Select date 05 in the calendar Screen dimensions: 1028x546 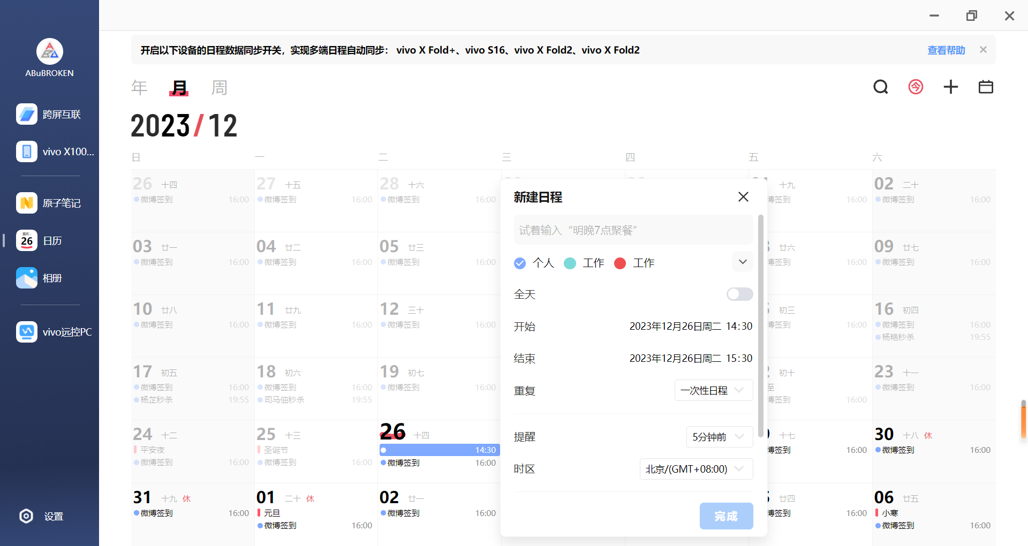pos(389,246)
